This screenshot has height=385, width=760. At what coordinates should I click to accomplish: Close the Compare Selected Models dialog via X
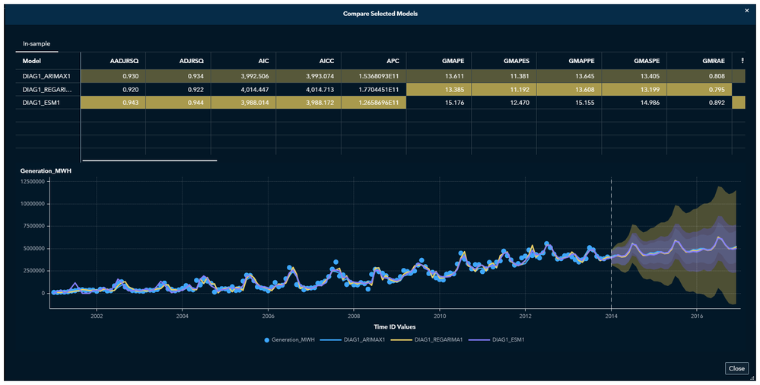(x=746, y=11)
